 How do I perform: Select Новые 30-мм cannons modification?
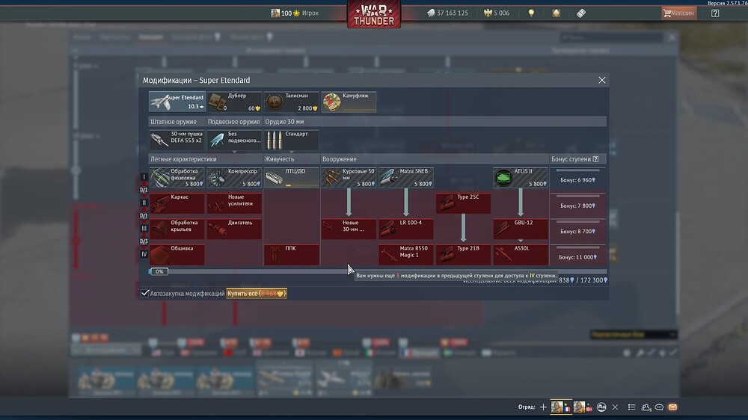(x=349, y=229)
